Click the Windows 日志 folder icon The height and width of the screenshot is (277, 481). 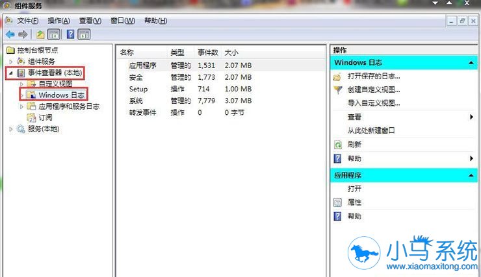click(x=31, y=95)
